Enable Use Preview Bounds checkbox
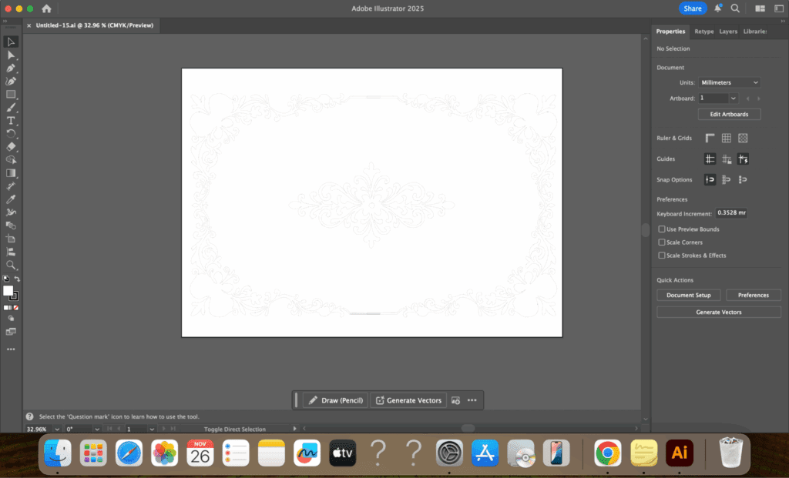789x478 pixels. tap(662, 229)
